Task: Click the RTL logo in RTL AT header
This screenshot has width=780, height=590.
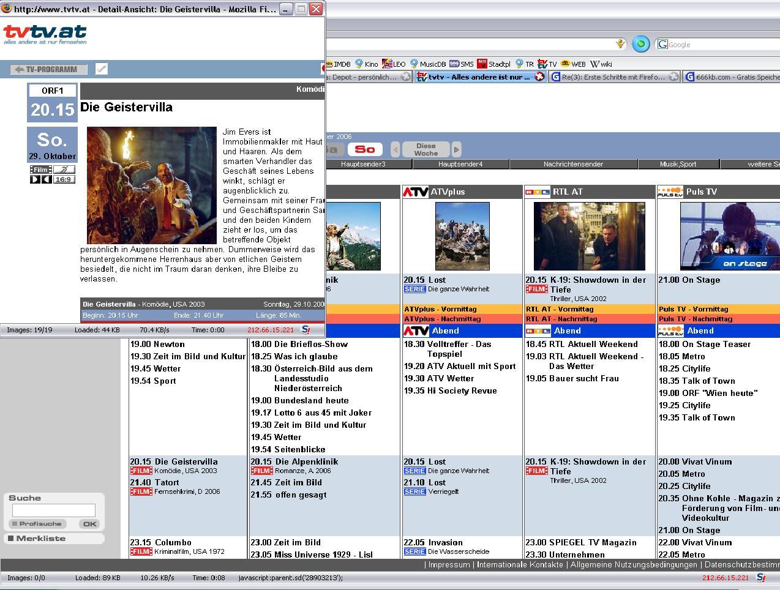Action: click(537, 192)
